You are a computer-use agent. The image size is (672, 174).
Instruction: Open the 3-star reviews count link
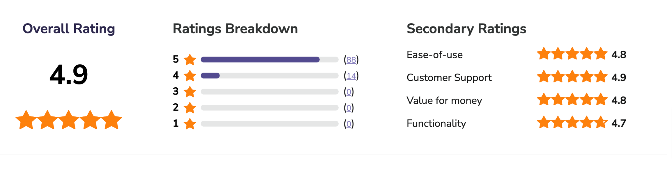tap(349, 92)
